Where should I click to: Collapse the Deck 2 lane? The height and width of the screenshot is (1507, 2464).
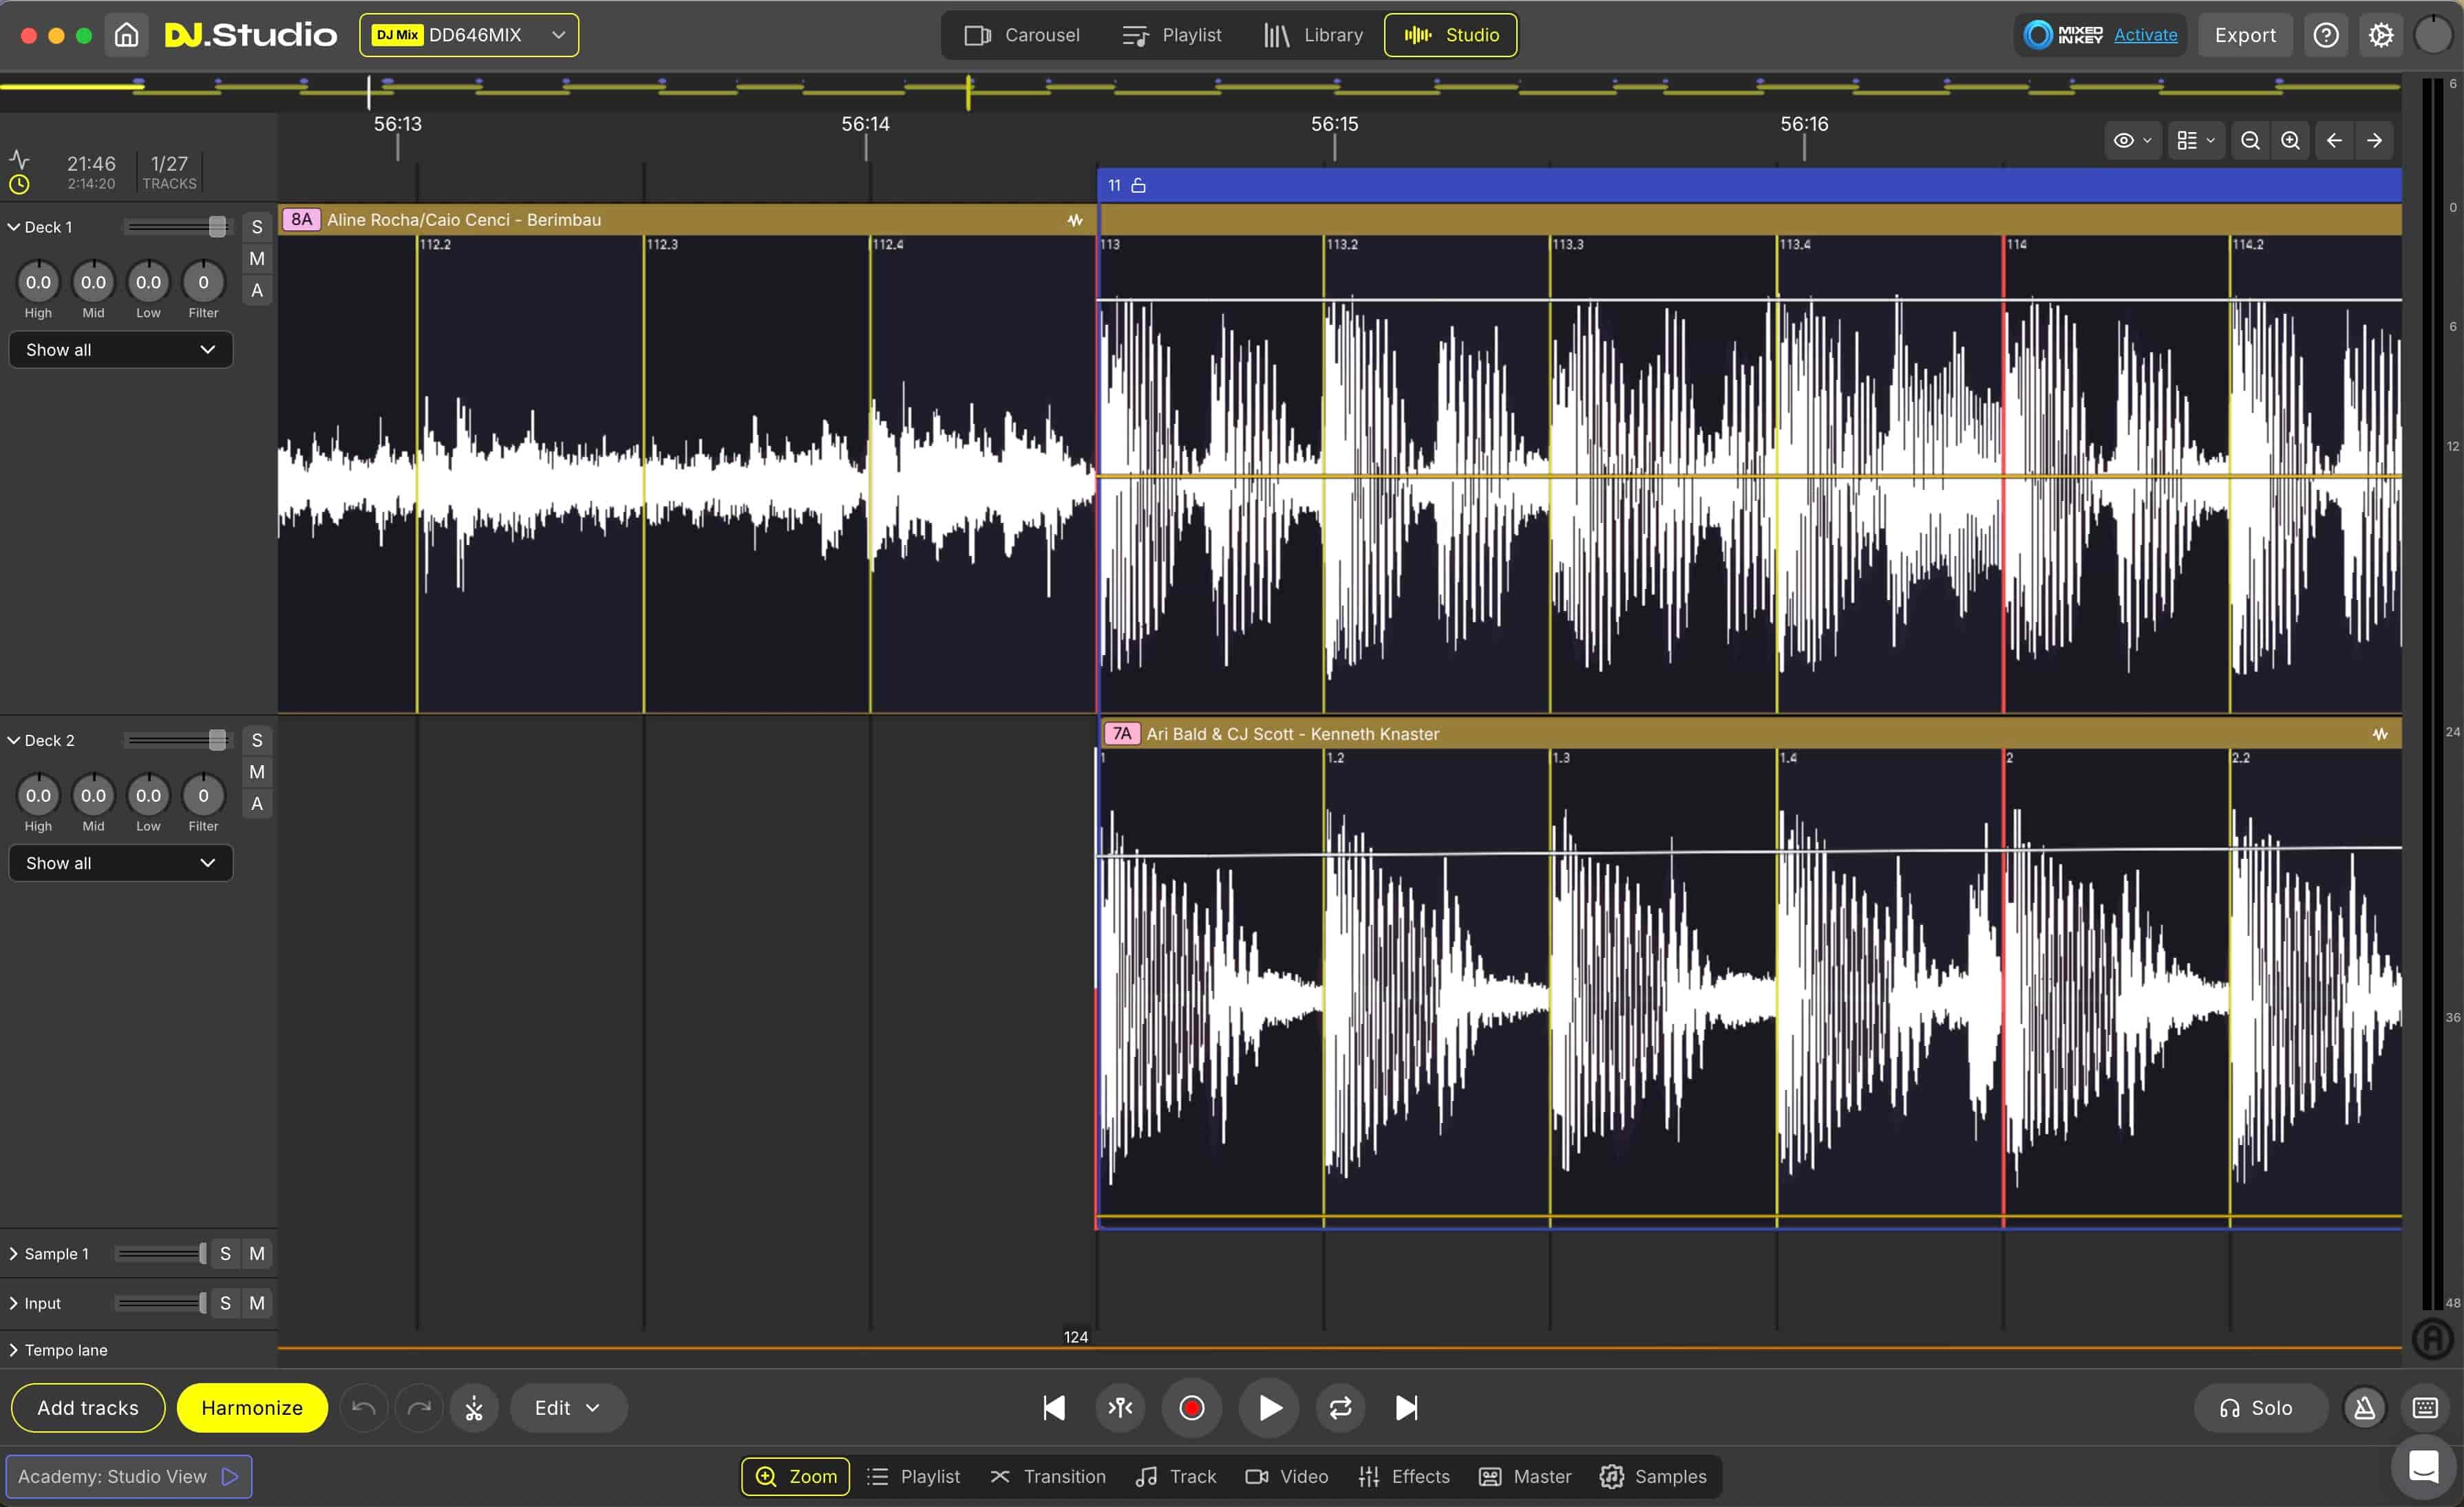pyautogui.click(x=14, y=740)
